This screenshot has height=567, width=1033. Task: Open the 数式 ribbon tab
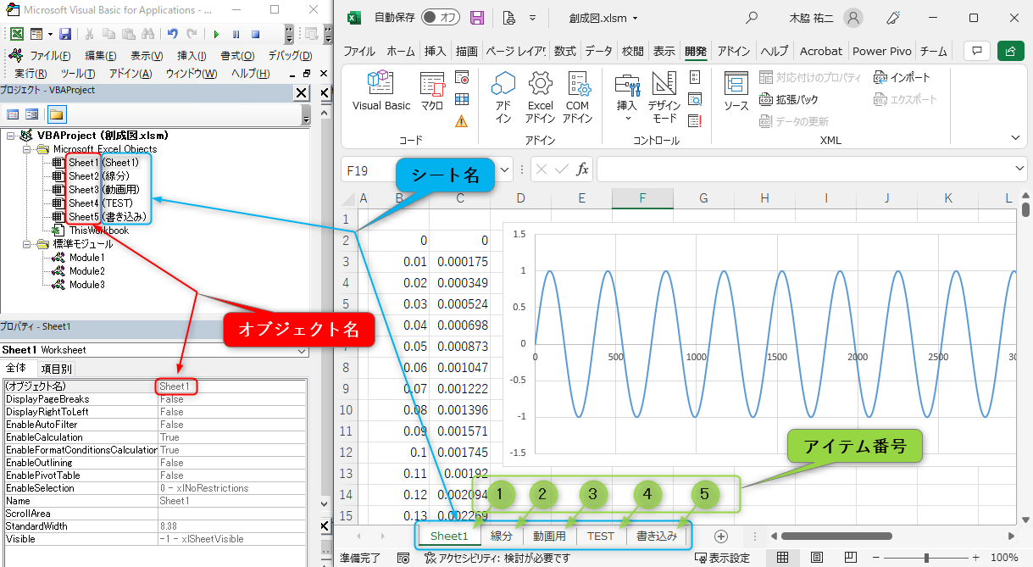[564, 51]
